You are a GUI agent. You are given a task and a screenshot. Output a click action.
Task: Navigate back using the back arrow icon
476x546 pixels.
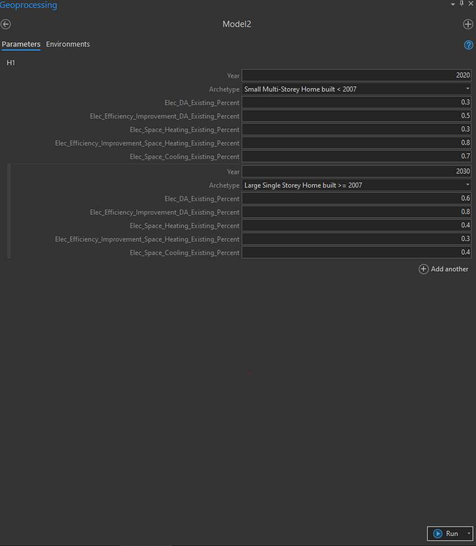pyautogui.click(x=6, y=24)
